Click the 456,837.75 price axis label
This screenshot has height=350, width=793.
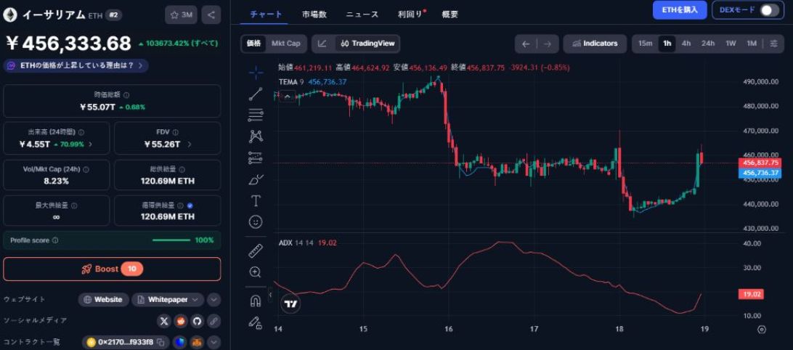(760, 163)
